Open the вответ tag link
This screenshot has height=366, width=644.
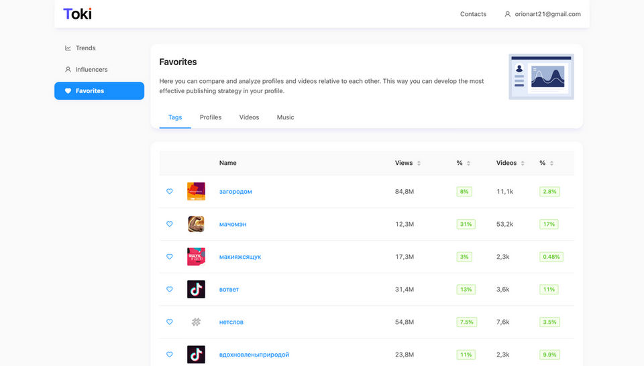pos(229,290)
